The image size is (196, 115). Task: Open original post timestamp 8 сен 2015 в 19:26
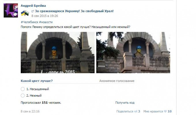coord(45,16)
